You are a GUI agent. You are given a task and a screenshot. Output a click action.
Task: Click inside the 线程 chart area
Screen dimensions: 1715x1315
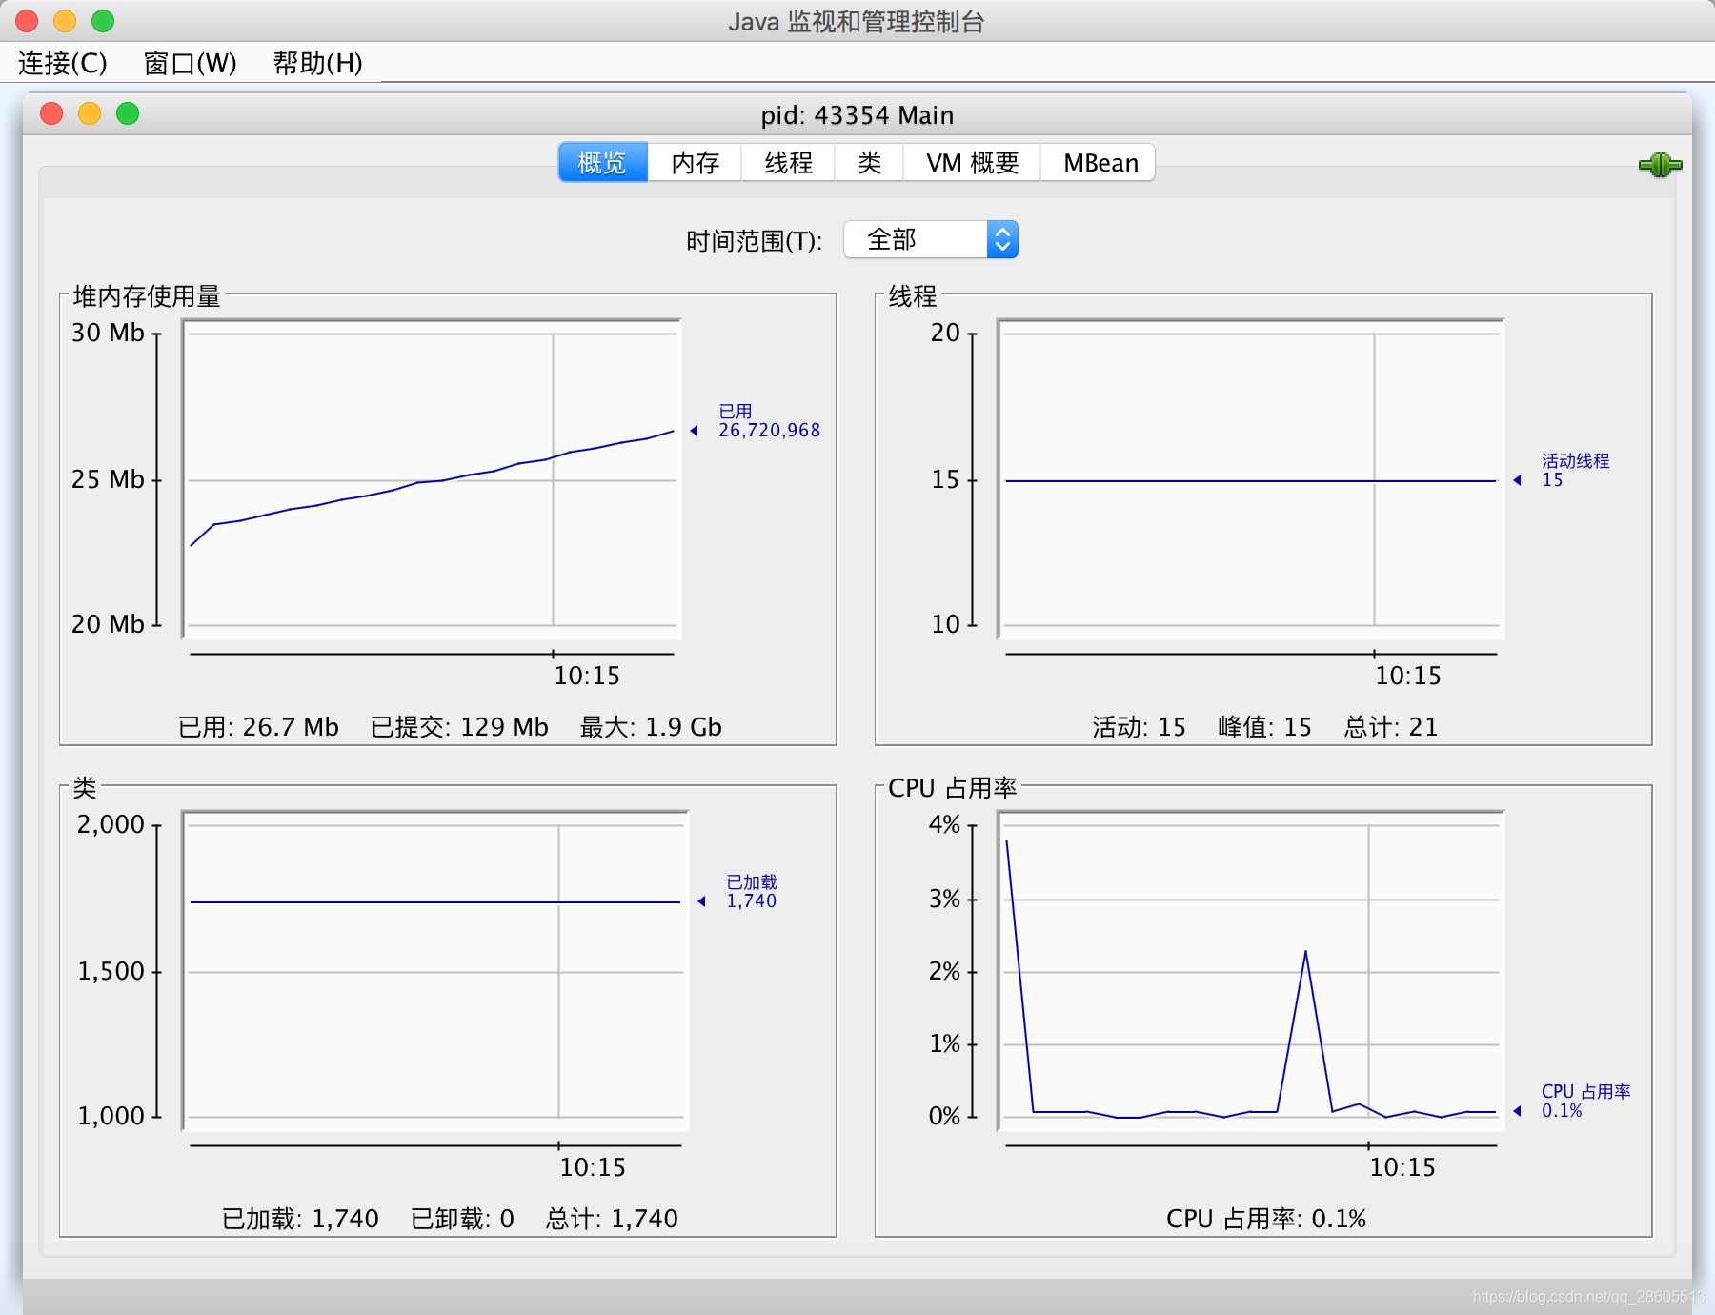[1250, 478]
